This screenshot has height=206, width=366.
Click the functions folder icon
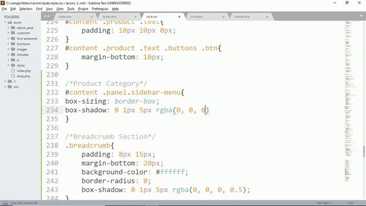tap(13, 44)
